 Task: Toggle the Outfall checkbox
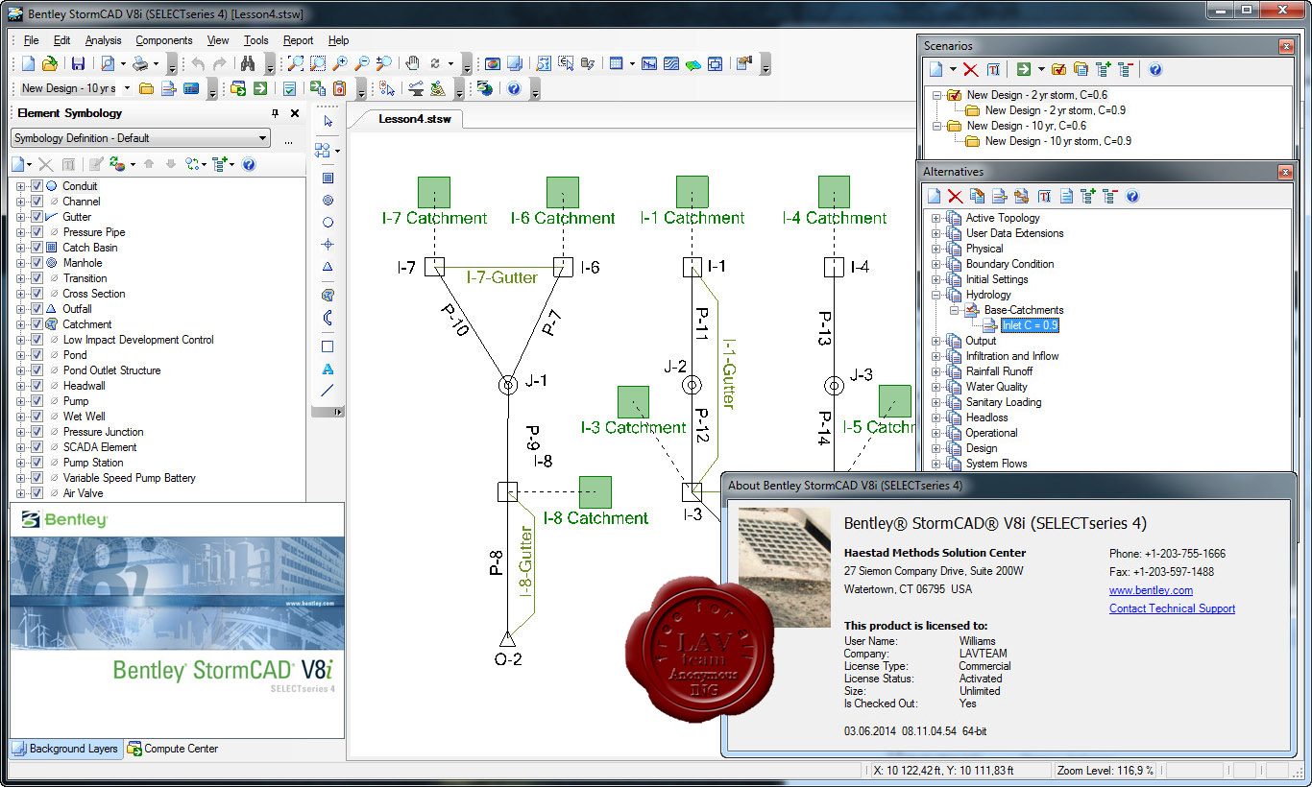36,309
